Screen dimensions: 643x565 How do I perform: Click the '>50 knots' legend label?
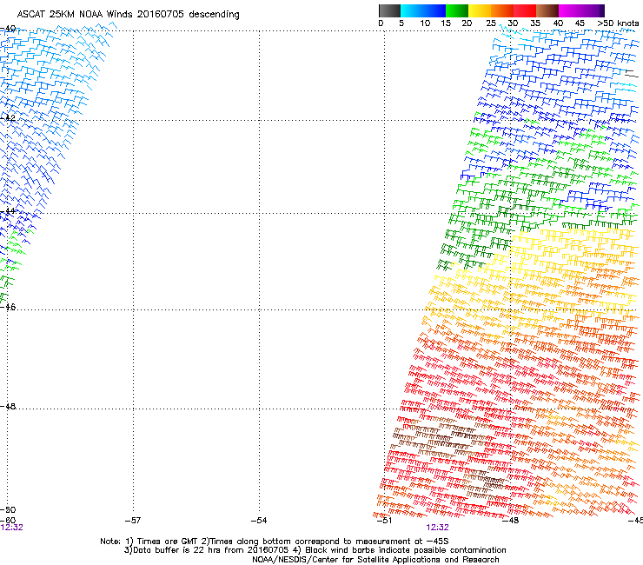pyautogui.click(x=618, y=23)
